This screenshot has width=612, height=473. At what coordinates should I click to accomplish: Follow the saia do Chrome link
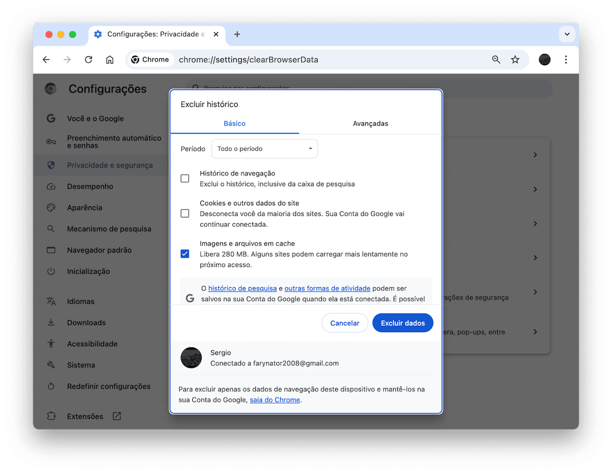tap(275, 400)
